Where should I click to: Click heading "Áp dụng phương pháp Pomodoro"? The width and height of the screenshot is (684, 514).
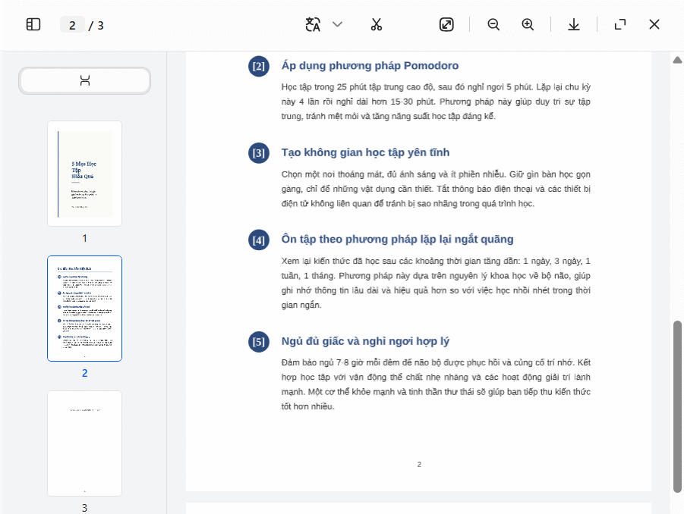tap(370, 66)
